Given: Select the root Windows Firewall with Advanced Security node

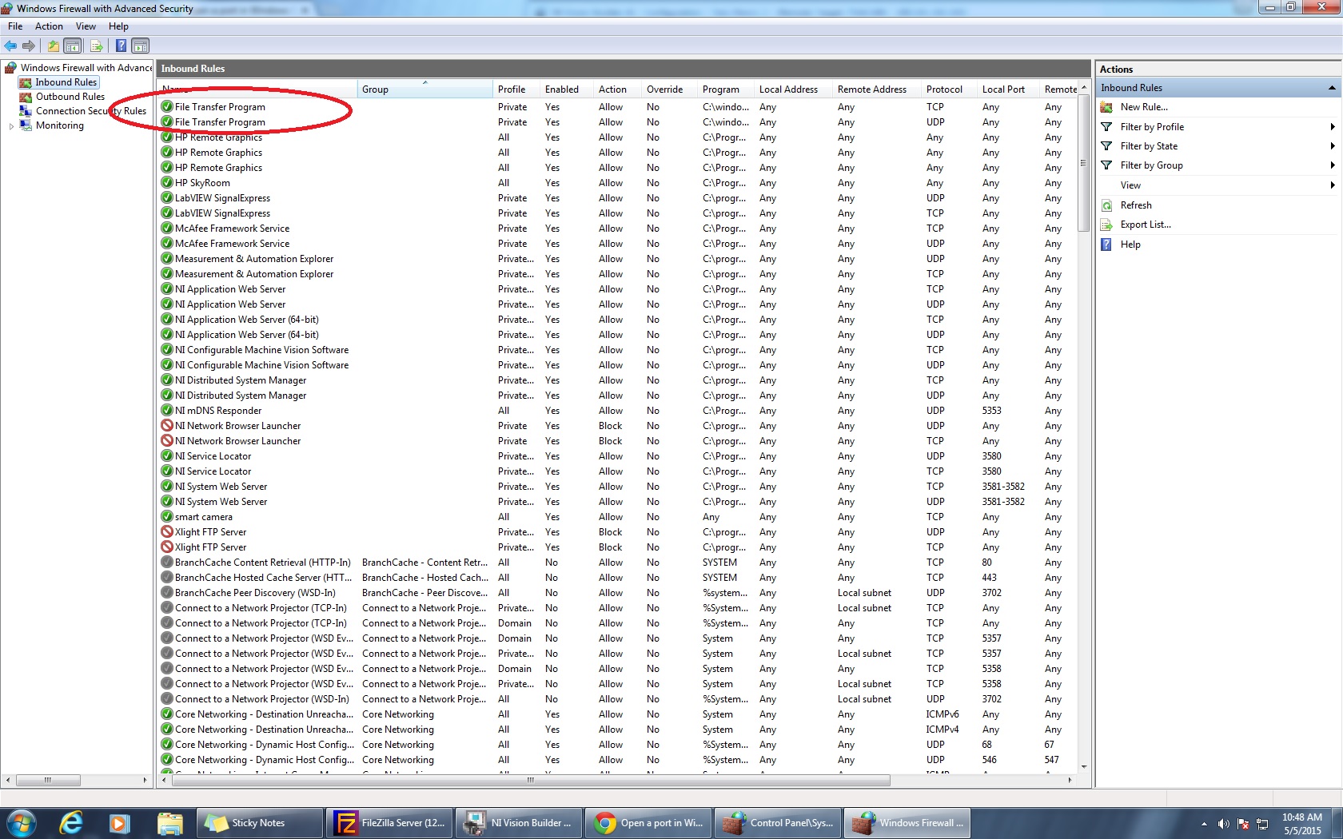Looking at the screenshot, I should 86,68.
